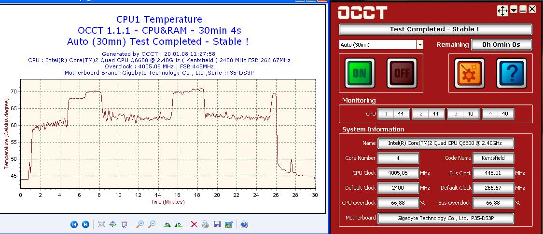Image resolution: width=543 pixels, height=234 pixels.
Task: Go to the first image in viewer
Action: click(74, 225)
